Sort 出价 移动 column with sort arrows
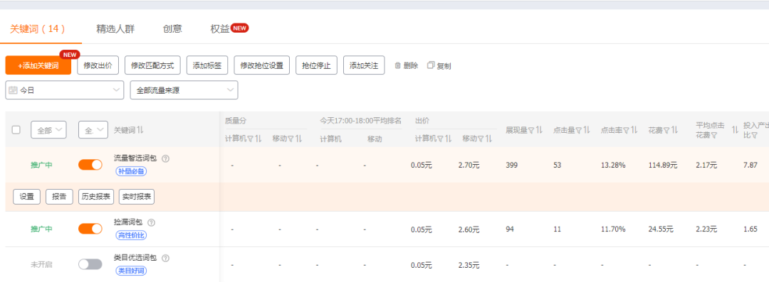Viewport: 769px width, 282px height. pos(488,139)
